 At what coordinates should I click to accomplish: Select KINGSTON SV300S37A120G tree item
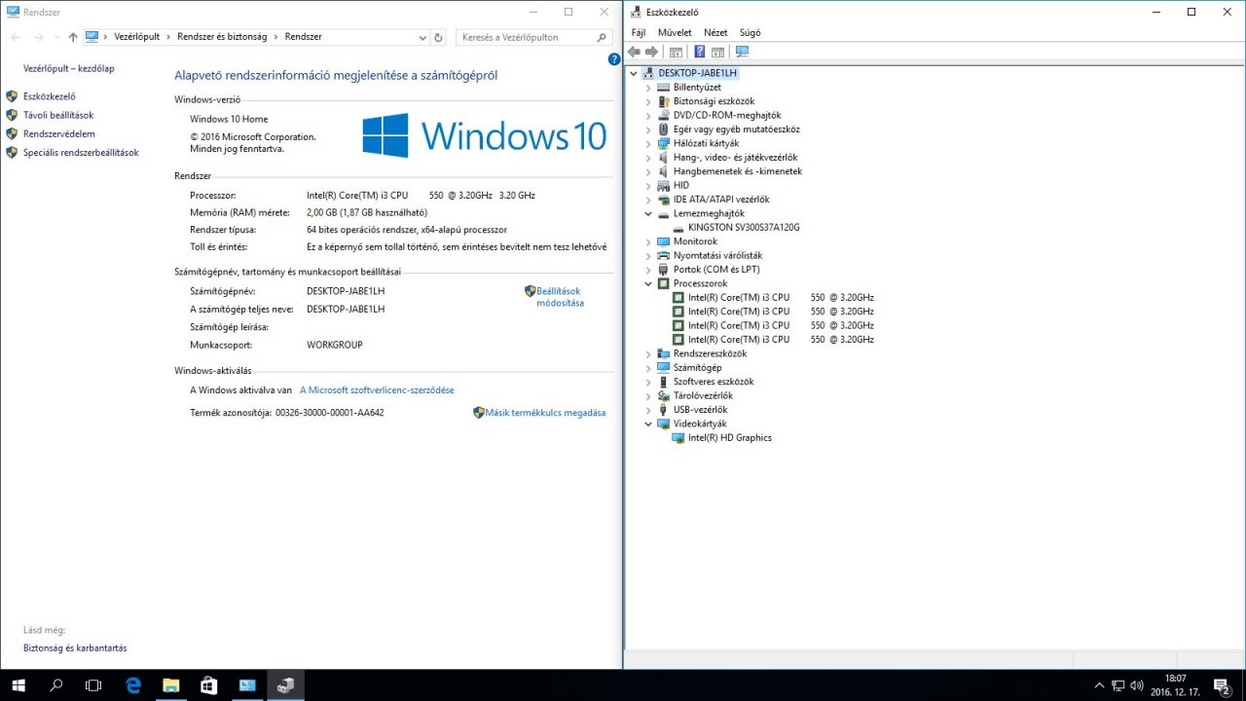tap(744, 227)
